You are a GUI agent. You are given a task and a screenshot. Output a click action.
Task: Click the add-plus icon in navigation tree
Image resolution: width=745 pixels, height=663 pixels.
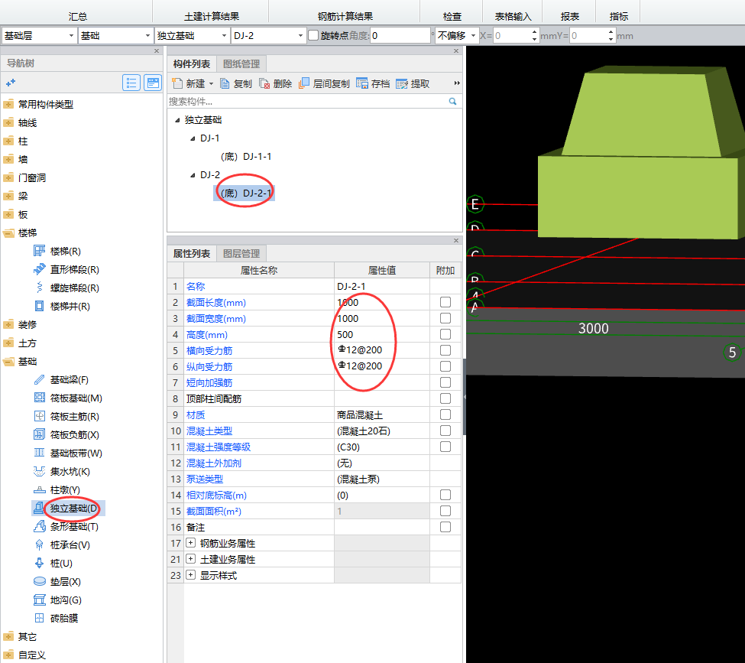click(11, 83)
